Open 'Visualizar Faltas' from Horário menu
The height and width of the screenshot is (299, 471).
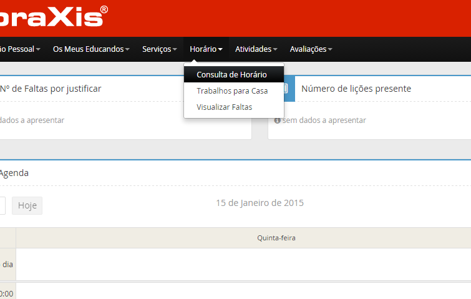(x=224, y=107)
